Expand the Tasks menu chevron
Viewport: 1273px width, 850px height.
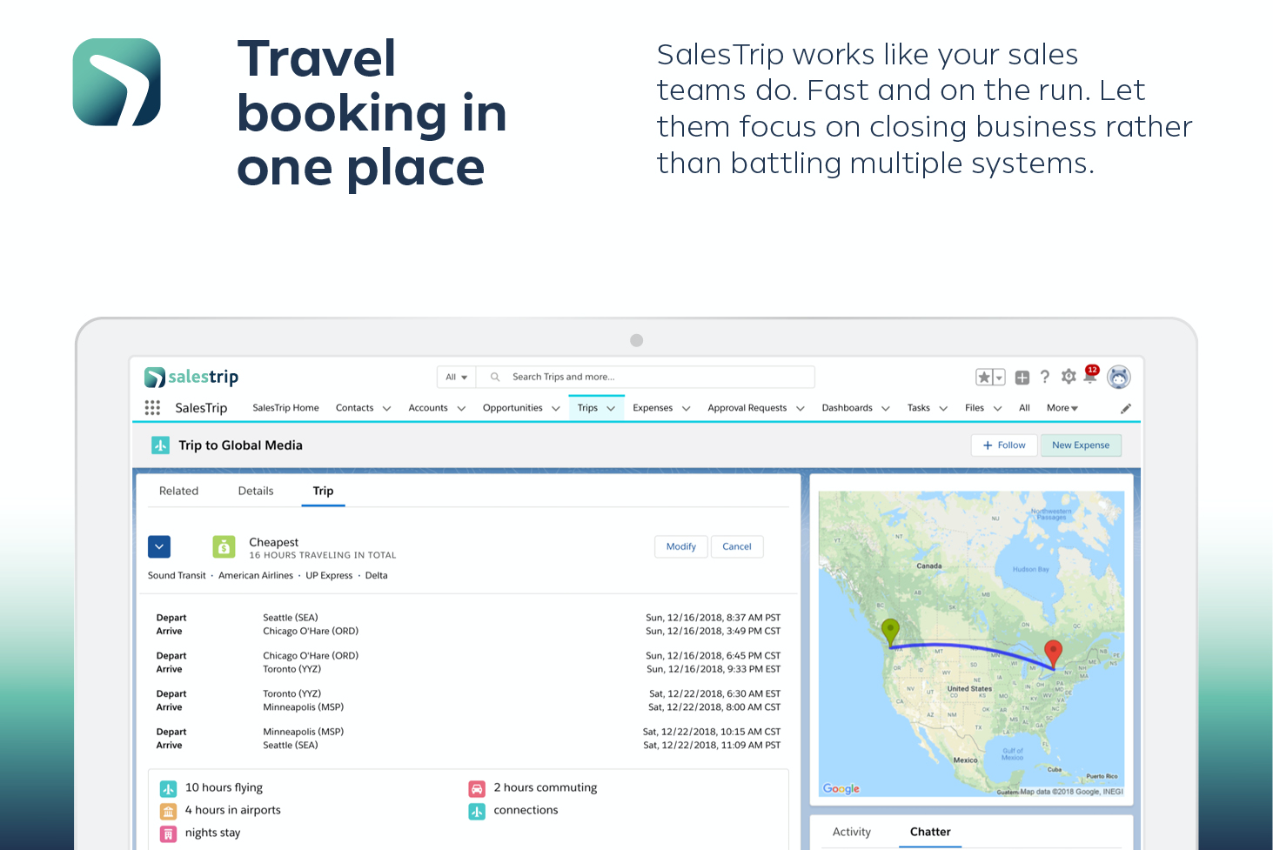click(943, 408)
